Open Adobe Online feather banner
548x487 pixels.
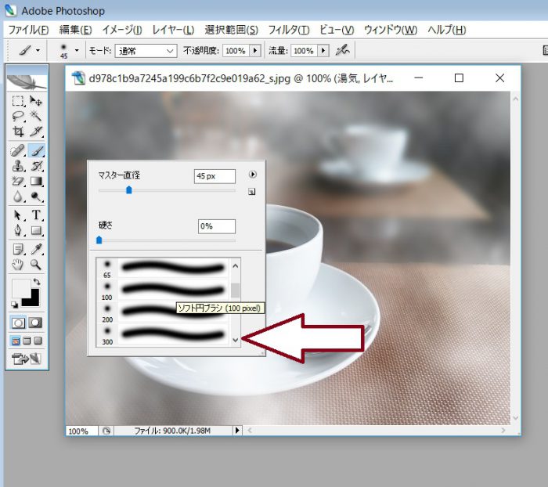coord(27,82)
